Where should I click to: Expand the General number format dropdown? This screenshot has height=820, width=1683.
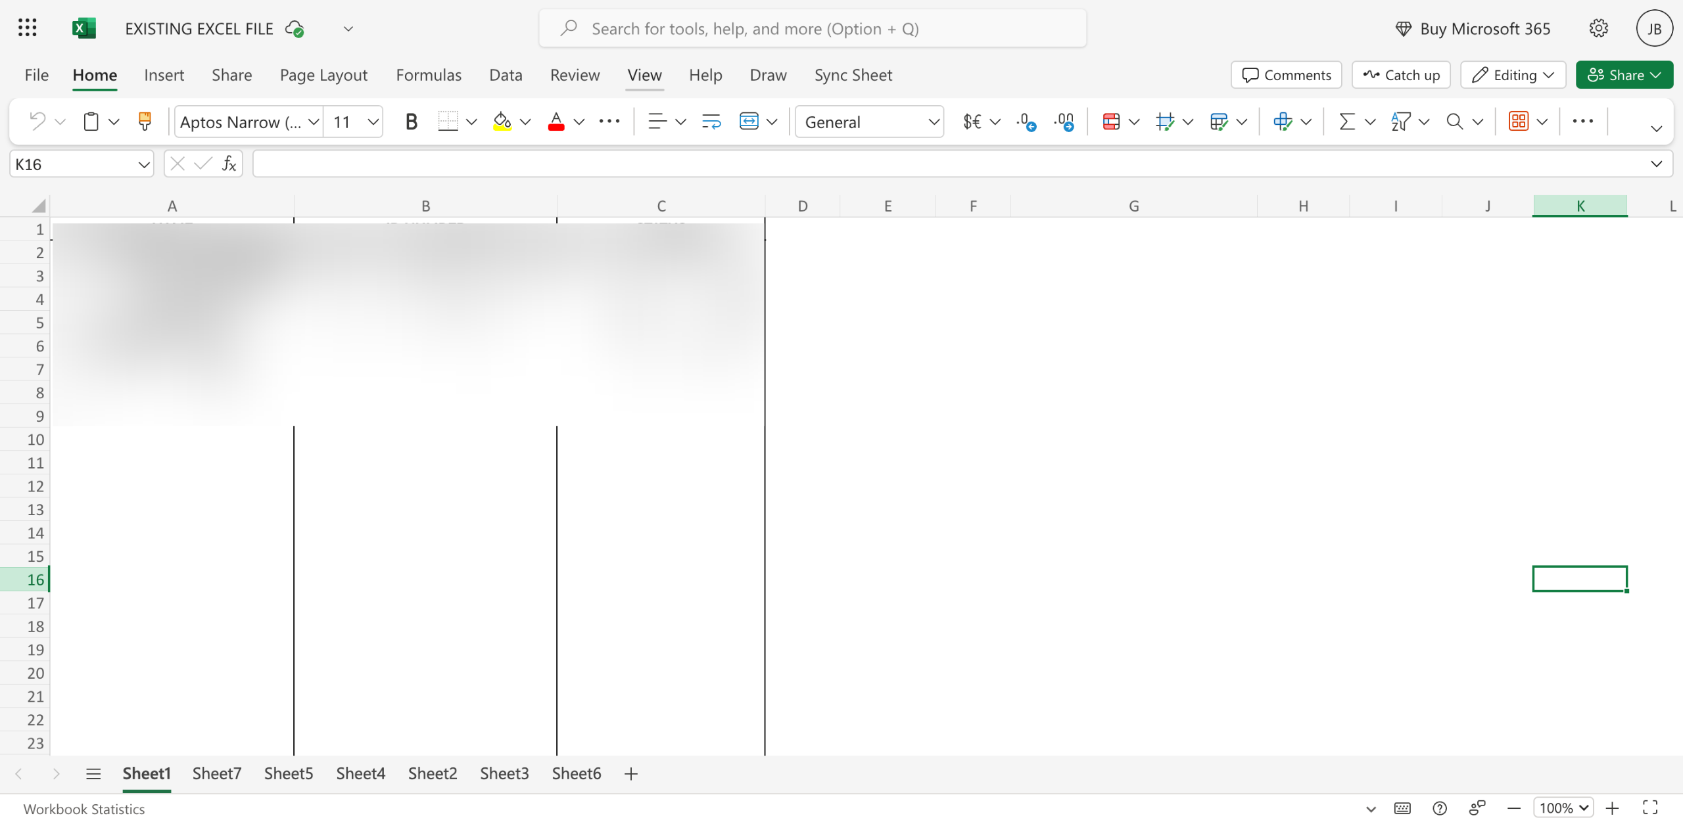coord(934,122)
